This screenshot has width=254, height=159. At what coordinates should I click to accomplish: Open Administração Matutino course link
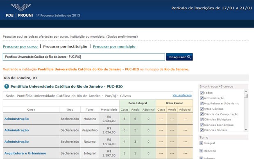pyautogui.click(x=16, y=119)
